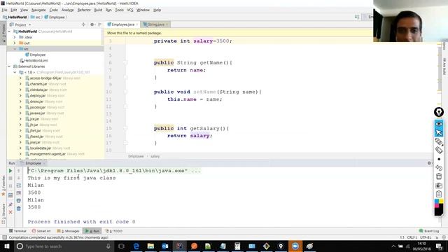Click the Windows Start button
Image resolution: width=448 pixels, height=252 pixels.
click(x=6, y=246)
